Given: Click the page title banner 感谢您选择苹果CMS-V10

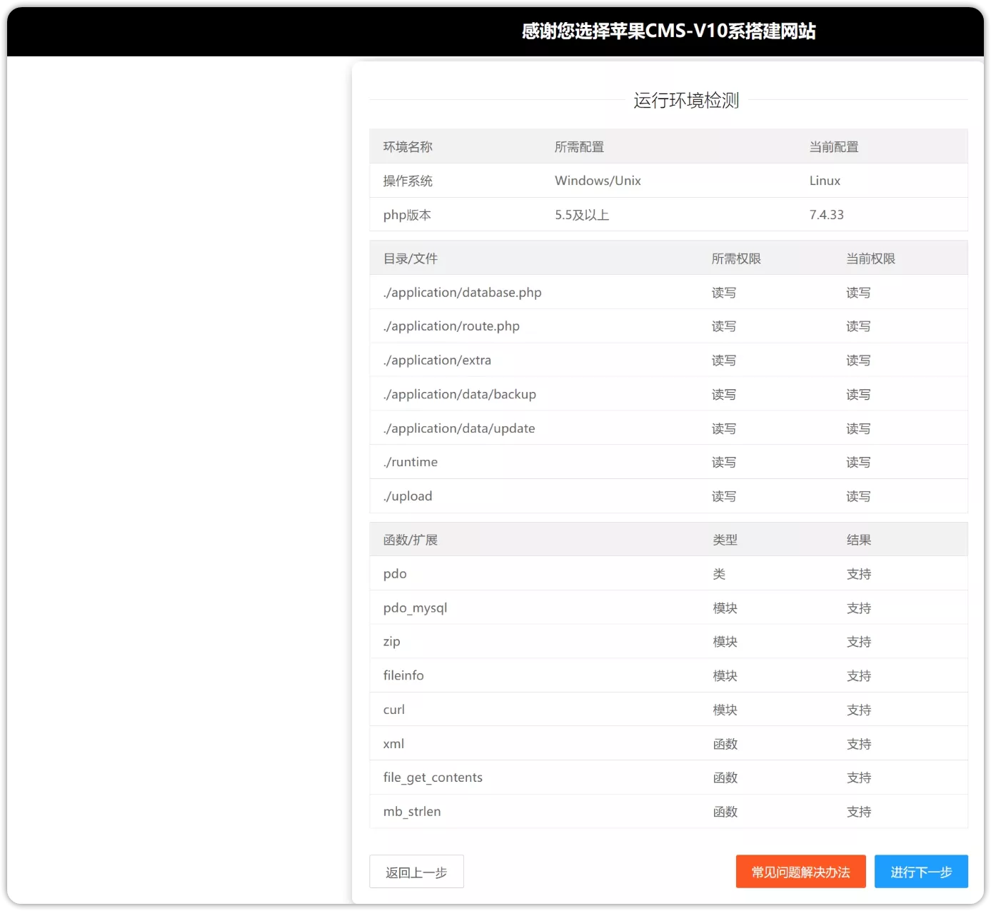Looking at the screenshot, I should [x=668, y=31].
